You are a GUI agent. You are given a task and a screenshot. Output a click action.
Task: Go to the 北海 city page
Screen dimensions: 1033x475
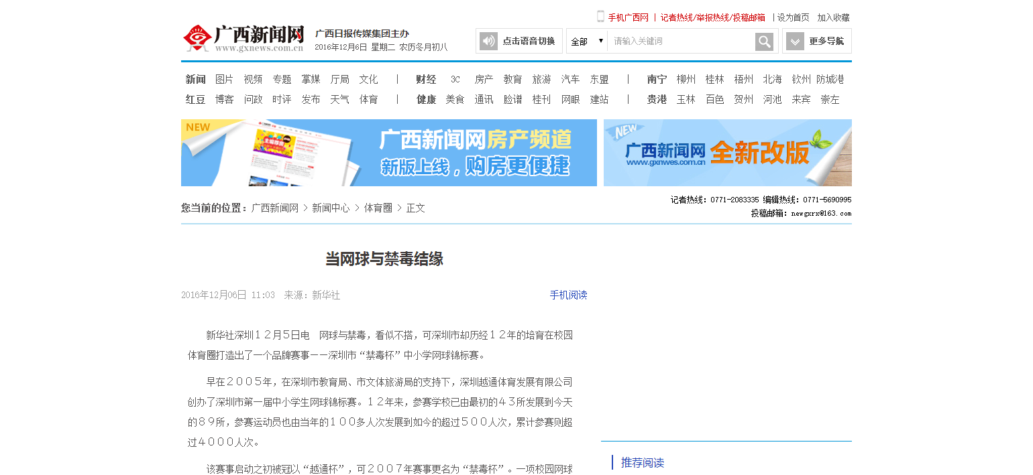coord(773,79)
